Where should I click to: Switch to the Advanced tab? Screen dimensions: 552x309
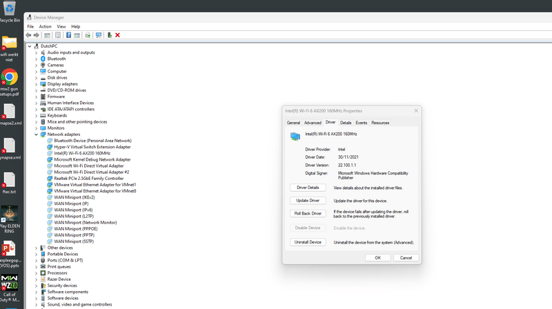[x=313, y=123]
